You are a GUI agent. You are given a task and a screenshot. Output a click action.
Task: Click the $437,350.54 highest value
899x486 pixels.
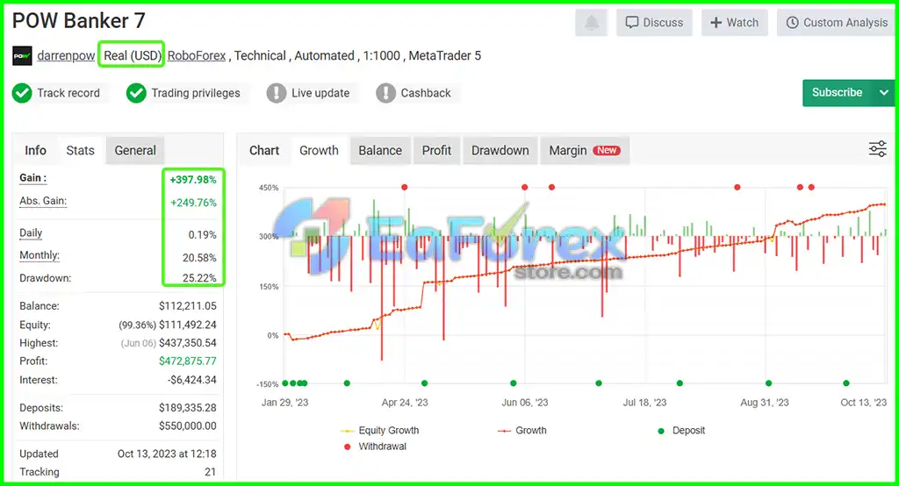pyautogui.click(x=188, y=343)
